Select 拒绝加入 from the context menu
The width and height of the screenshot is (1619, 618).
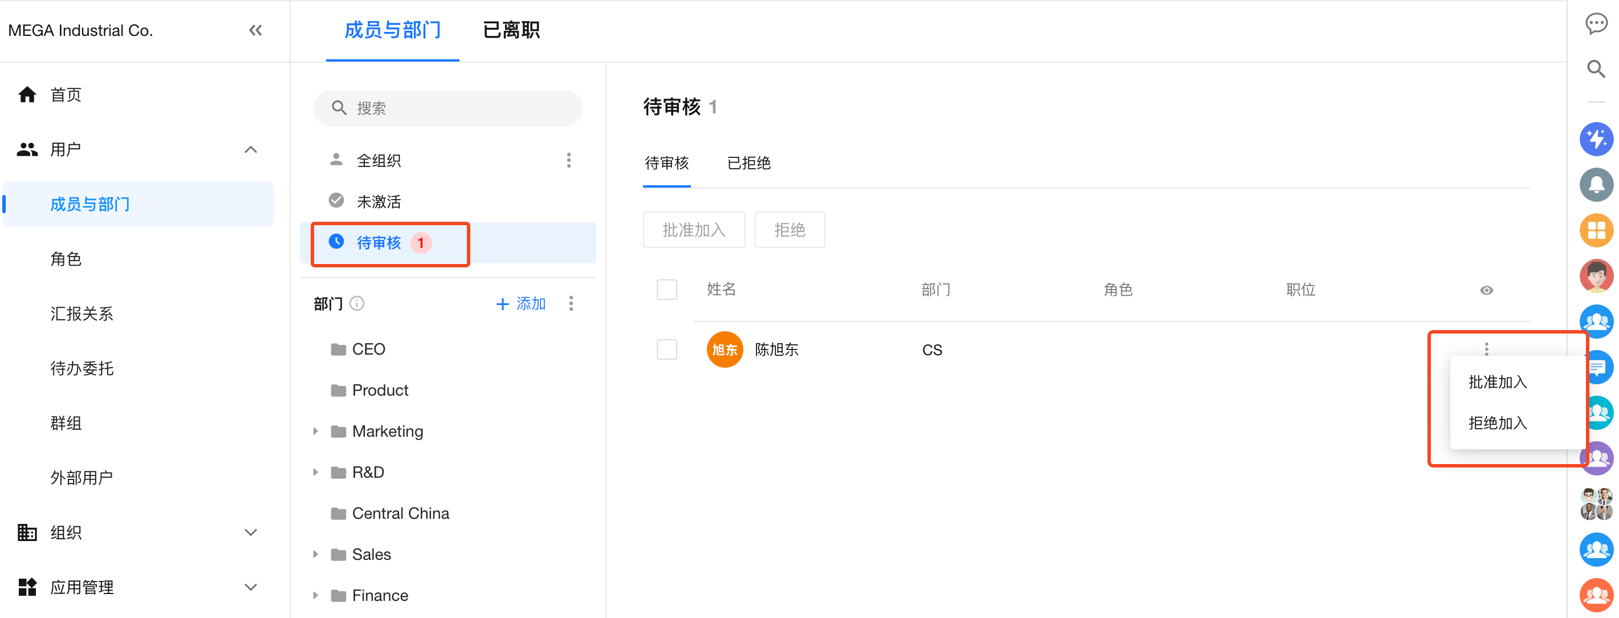[1497, 423]
